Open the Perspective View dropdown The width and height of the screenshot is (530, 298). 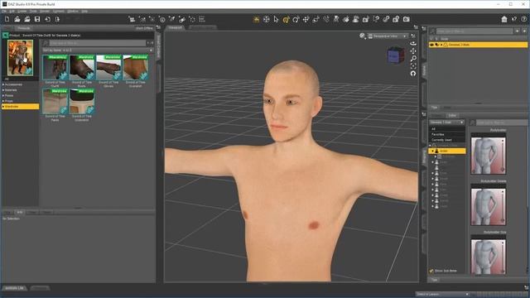[388, 36]
